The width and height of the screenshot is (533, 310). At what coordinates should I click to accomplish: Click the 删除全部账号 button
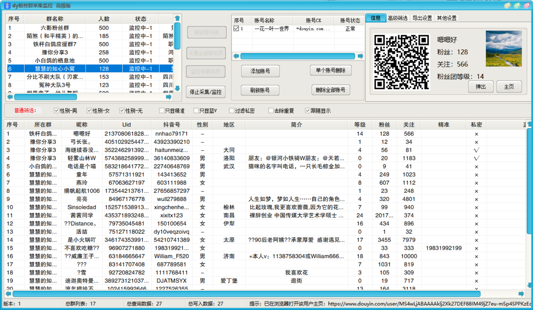click(330, 90)
